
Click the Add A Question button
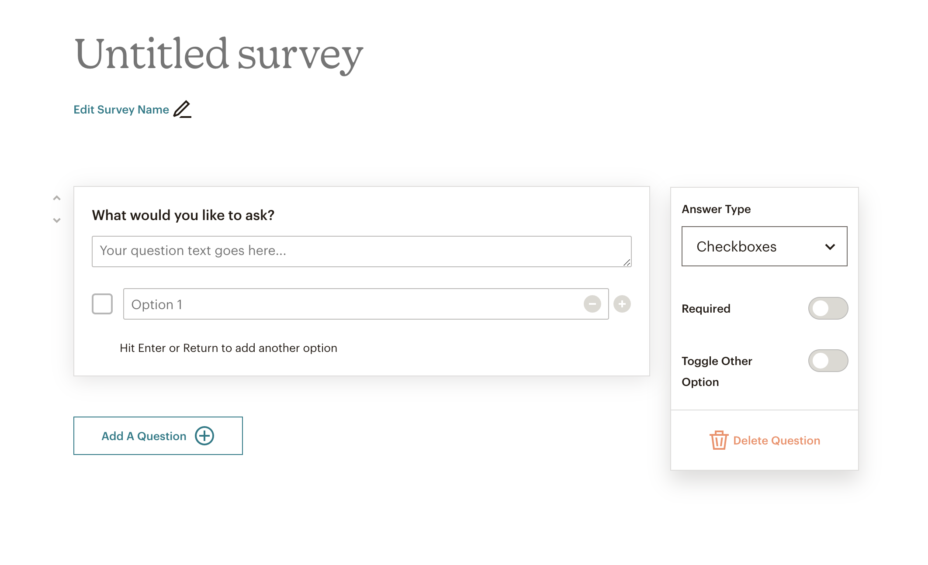coord(158,435)
